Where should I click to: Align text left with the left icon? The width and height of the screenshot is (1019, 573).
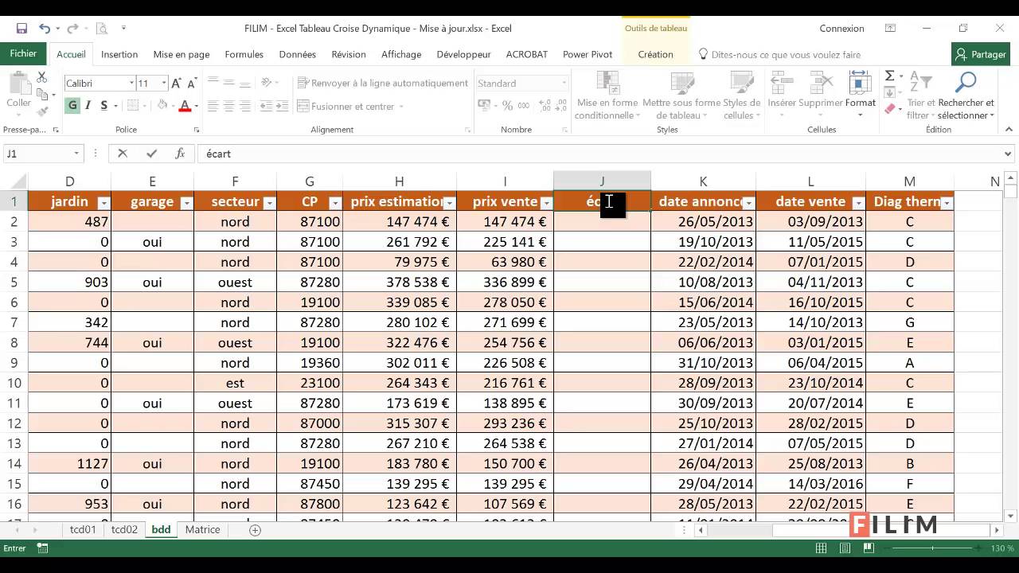click(x=213, y=106)
